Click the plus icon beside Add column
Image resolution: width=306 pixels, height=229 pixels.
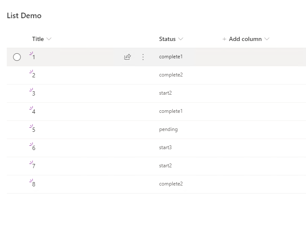click(x=224, y=39)
